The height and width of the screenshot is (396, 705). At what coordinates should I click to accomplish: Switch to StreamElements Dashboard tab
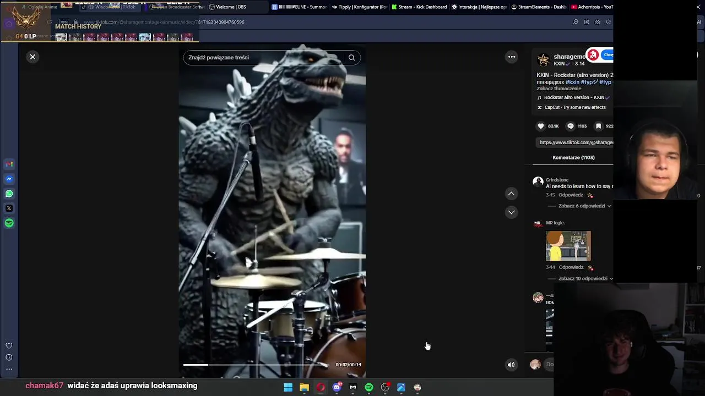539,7
